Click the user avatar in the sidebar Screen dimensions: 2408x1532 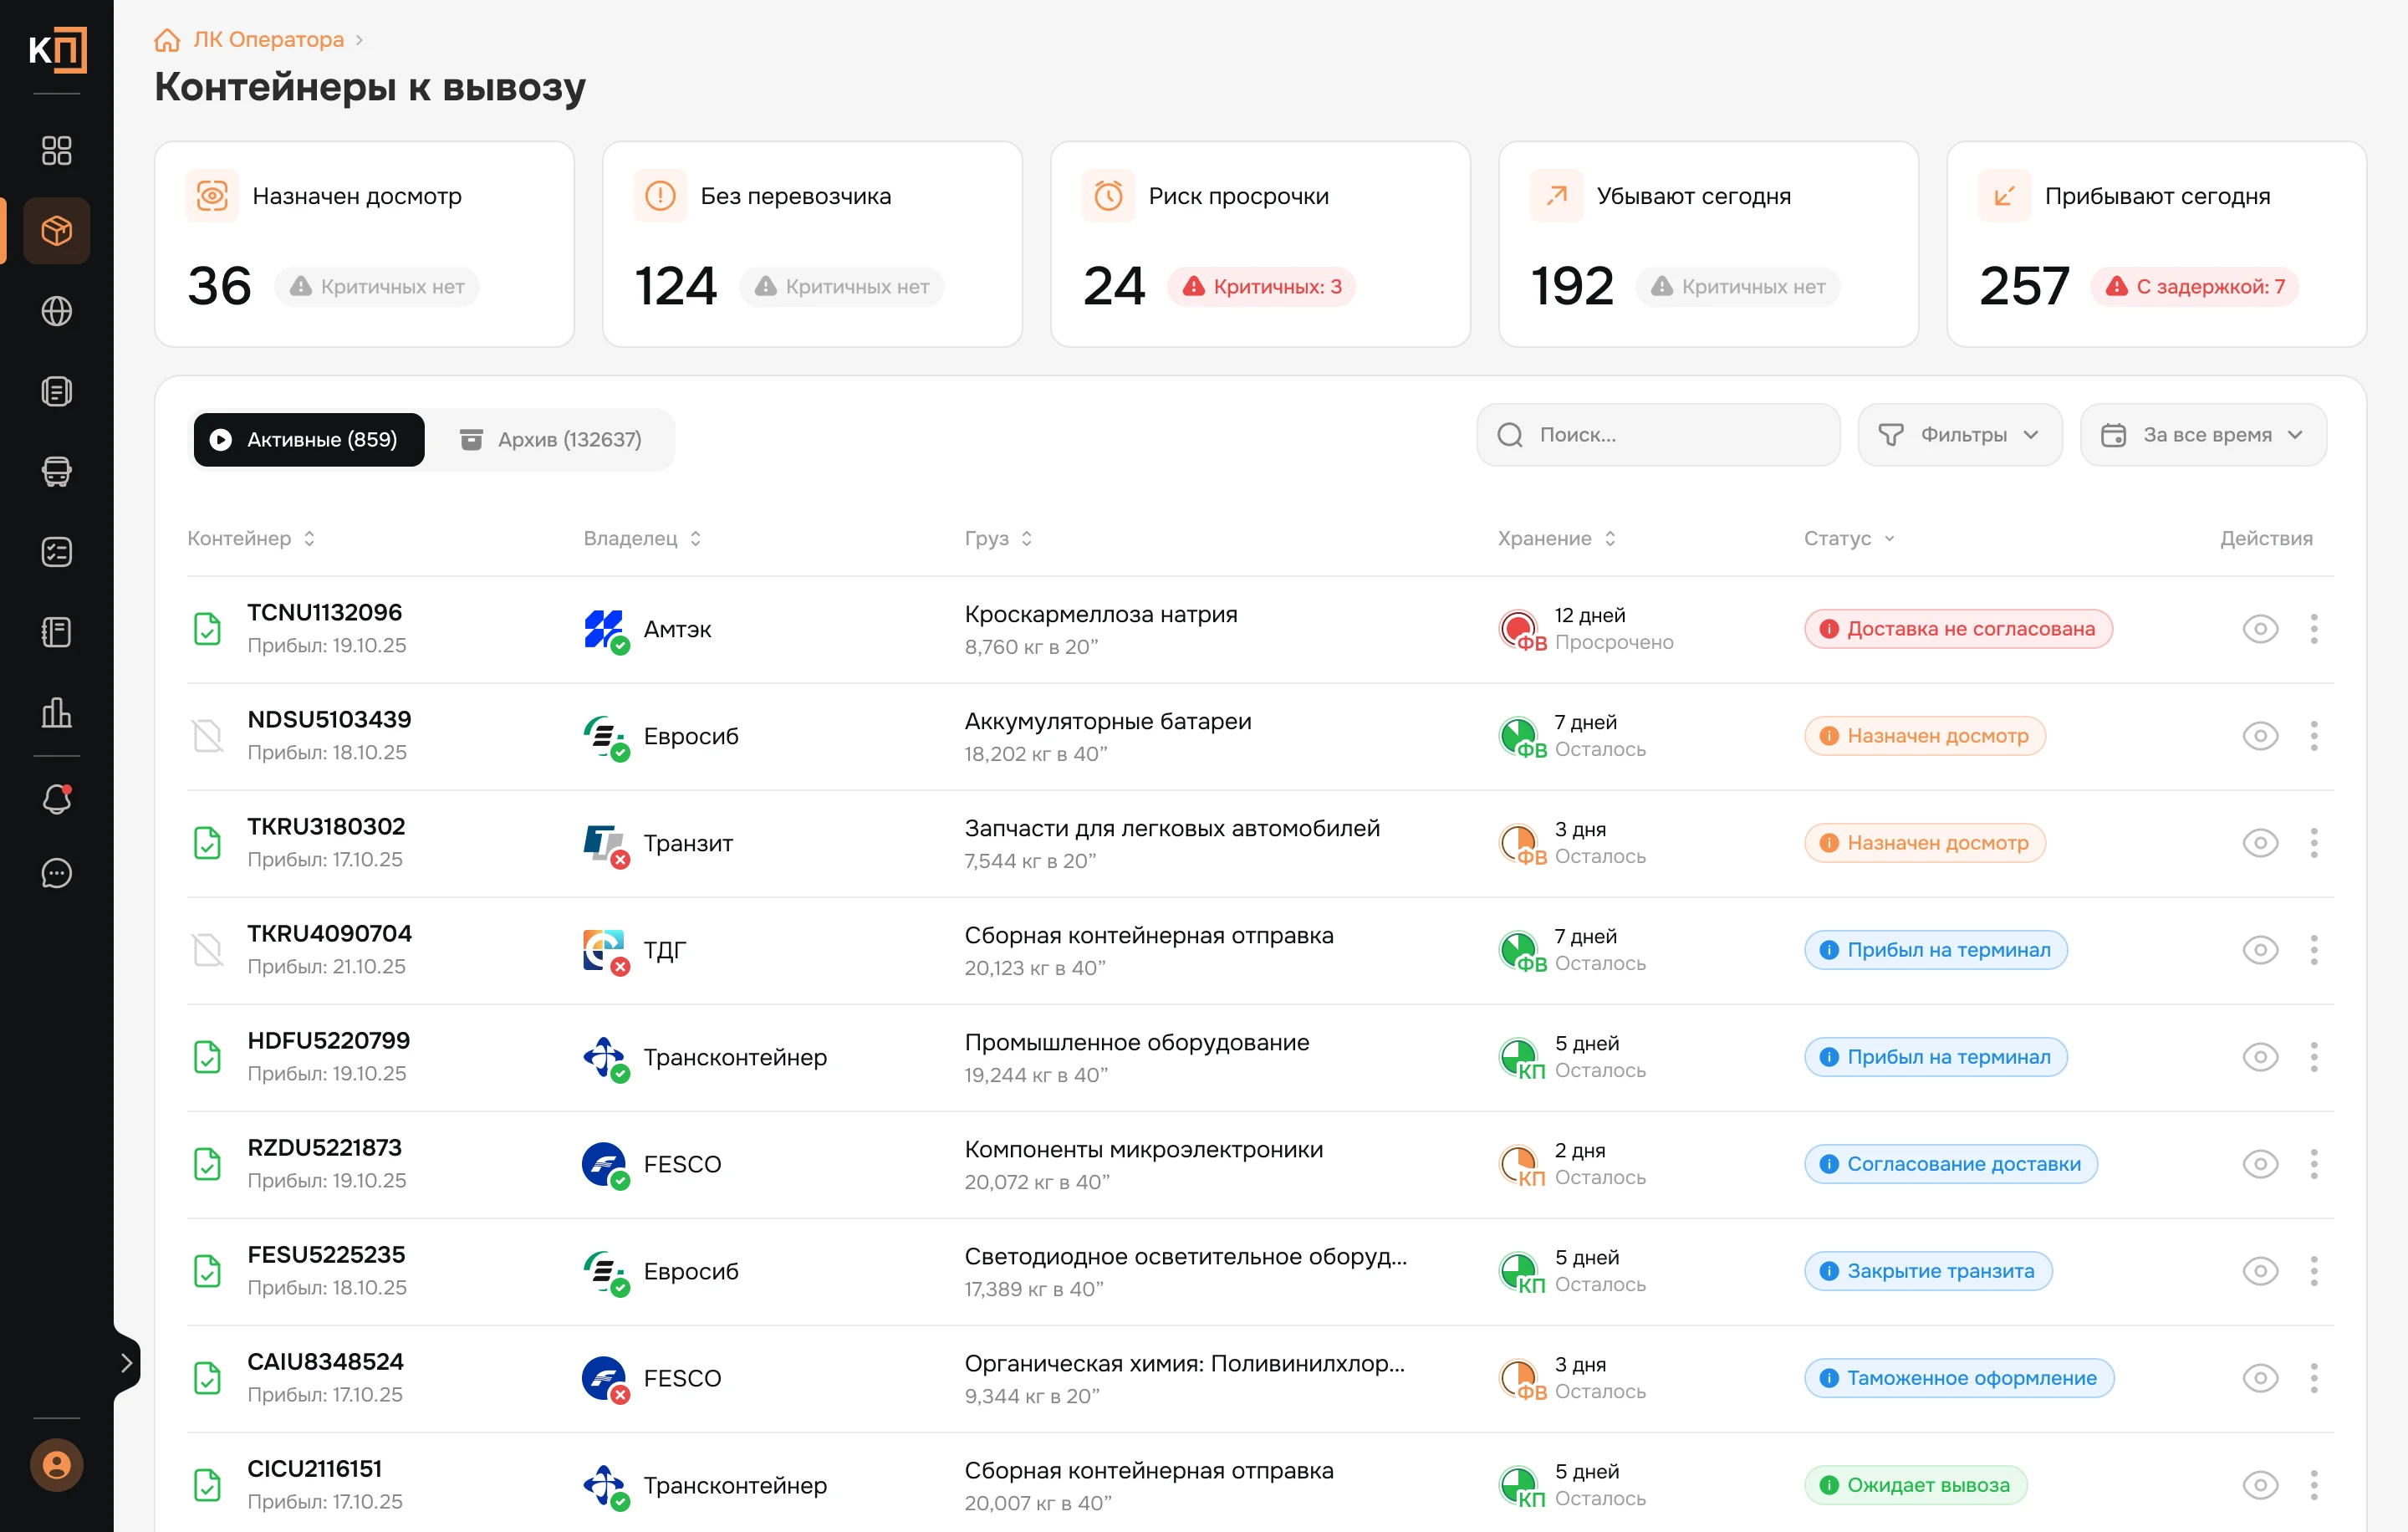(x=56, y=1465)
